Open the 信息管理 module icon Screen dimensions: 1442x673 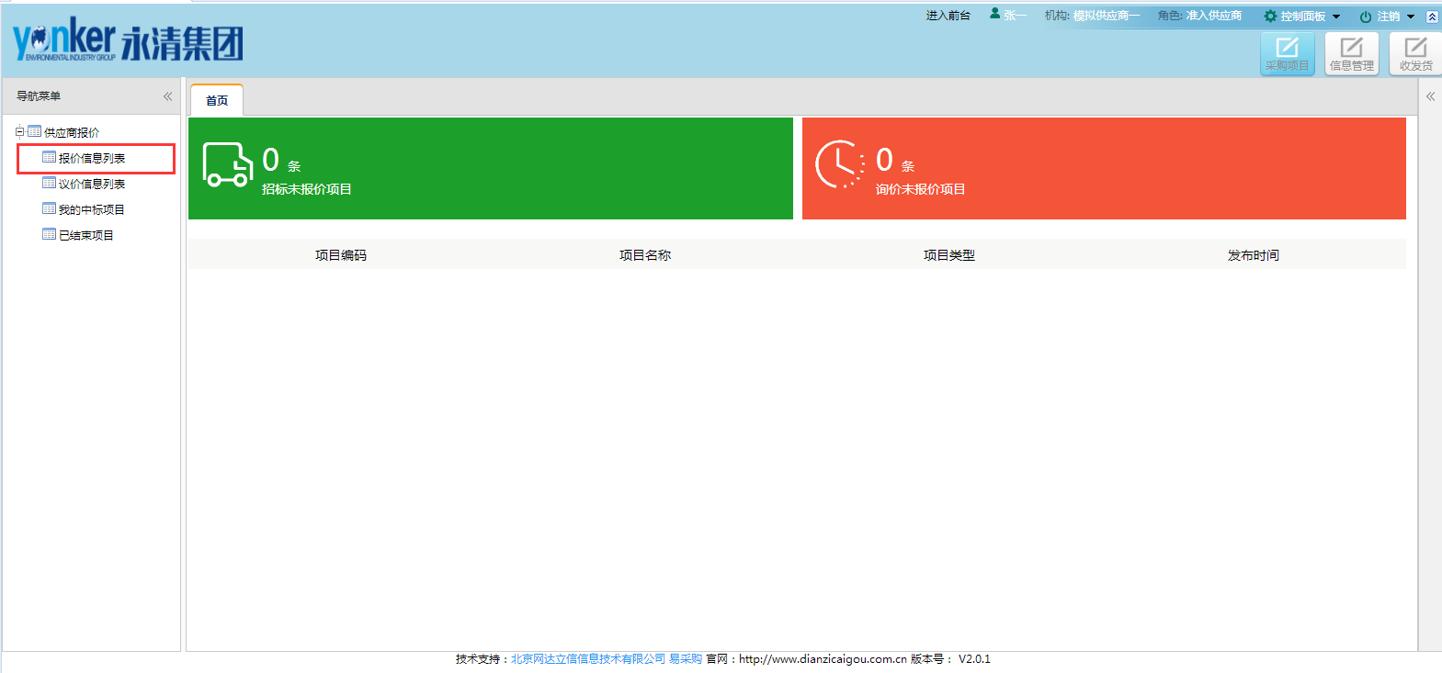coord(1351,53)
